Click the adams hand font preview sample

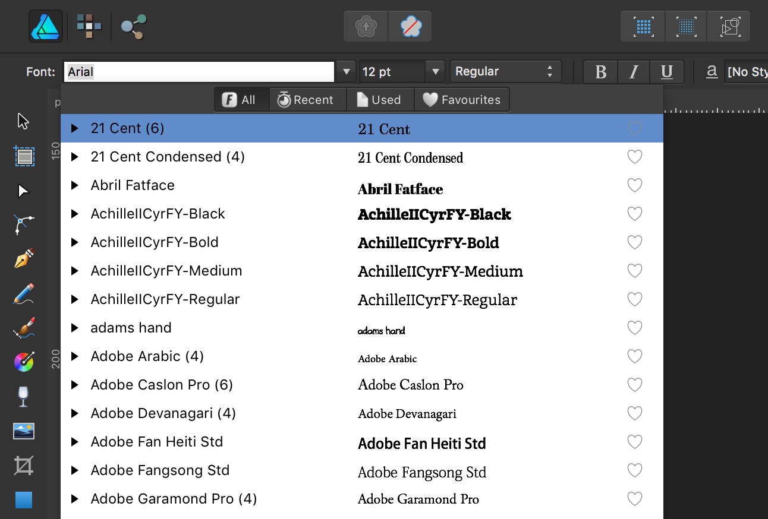point(382,331)
